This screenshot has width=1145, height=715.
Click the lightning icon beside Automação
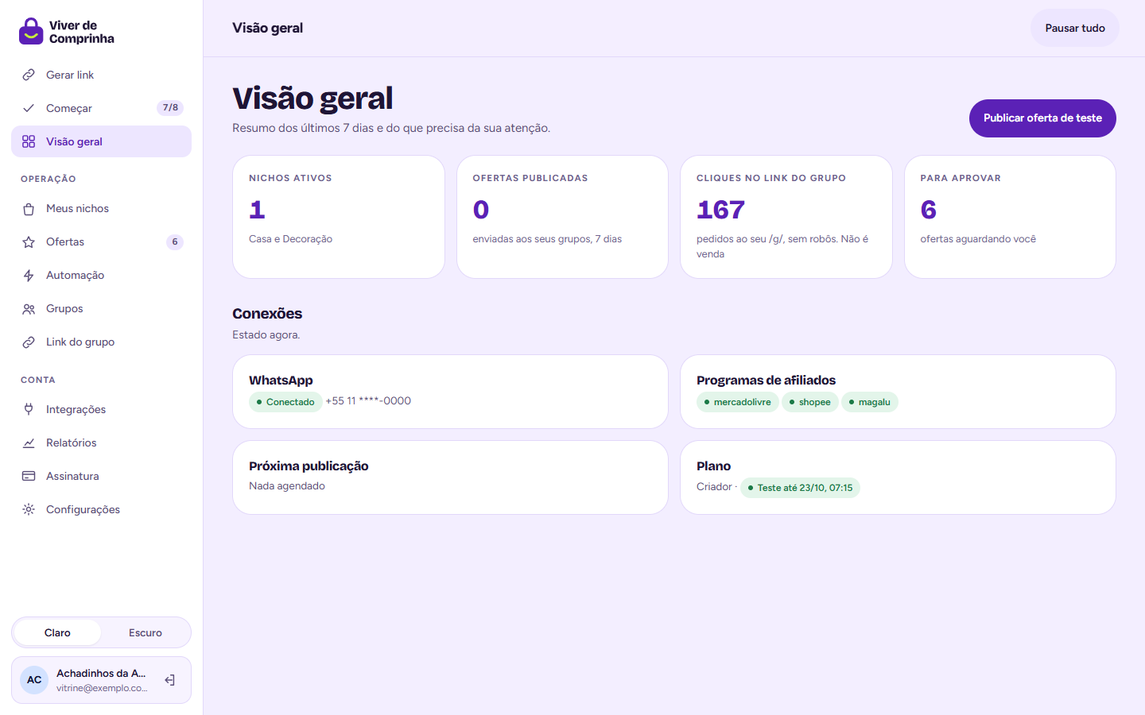coord(29,276)
